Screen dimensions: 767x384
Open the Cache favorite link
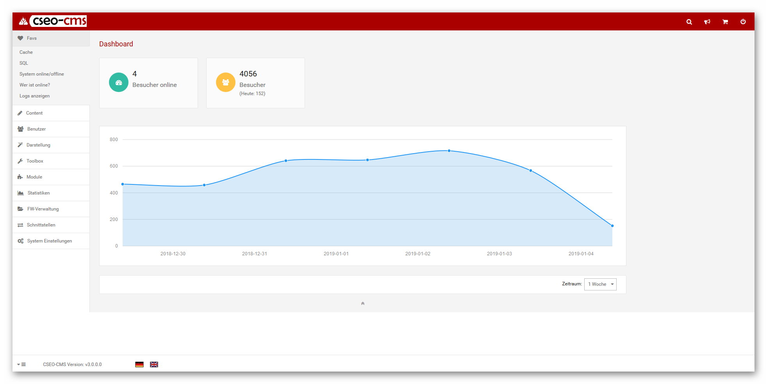coord(26,52)
